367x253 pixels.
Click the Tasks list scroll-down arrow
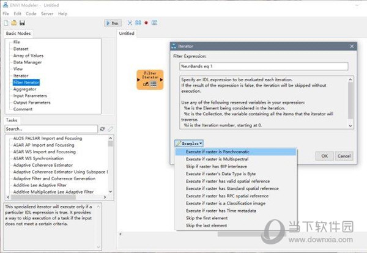111,191
